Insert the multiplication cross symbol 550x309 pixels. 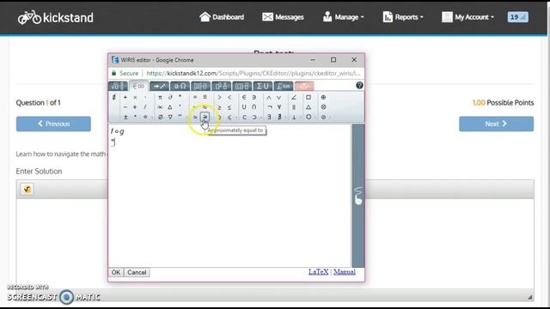tap(135, 97)
